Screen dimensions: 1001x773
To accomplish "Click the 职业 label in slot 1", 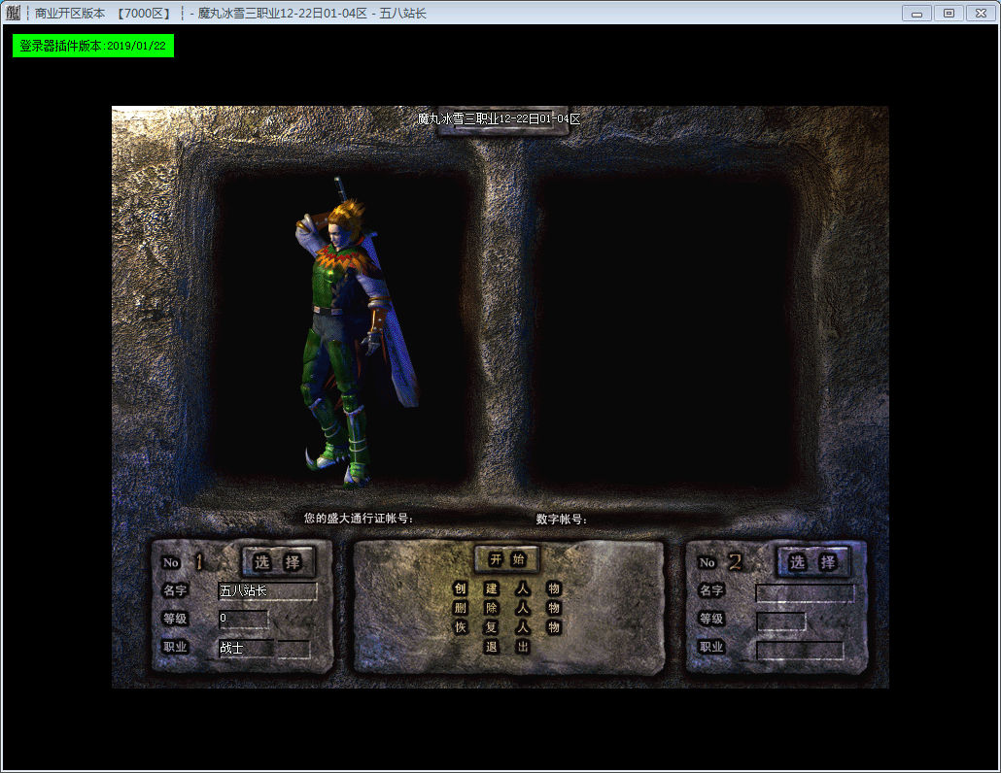I will tap(175, 647).
